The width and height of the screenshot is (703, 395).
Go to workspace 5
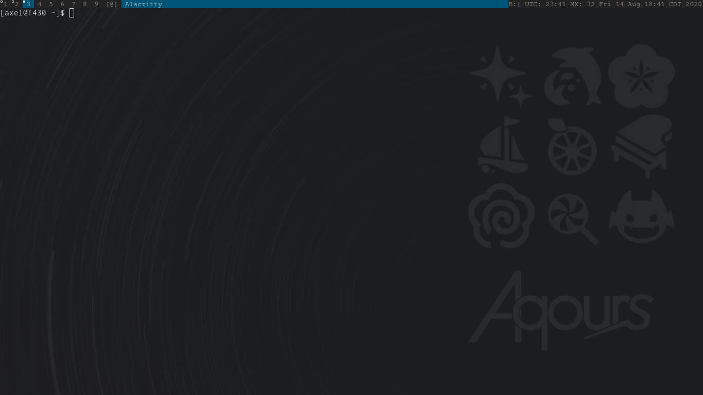pyautogui.click(x=51, y=4)
